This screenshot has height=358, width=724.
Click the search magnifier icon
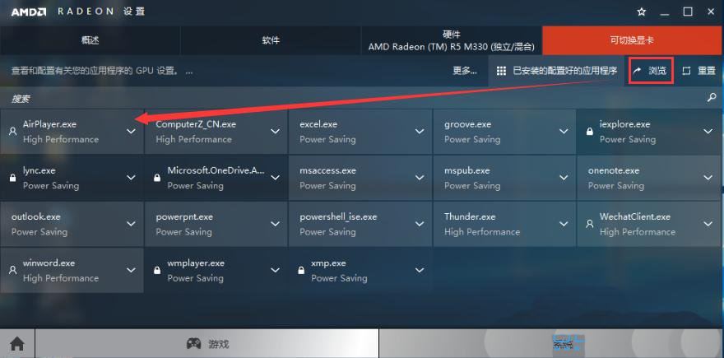coord(712,98)
